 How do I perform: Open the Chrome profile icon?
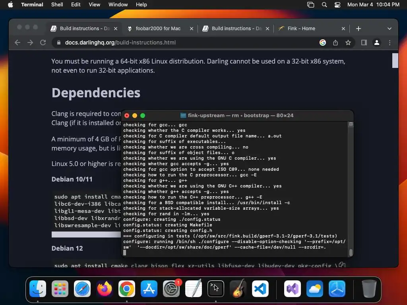pos(377,42)
